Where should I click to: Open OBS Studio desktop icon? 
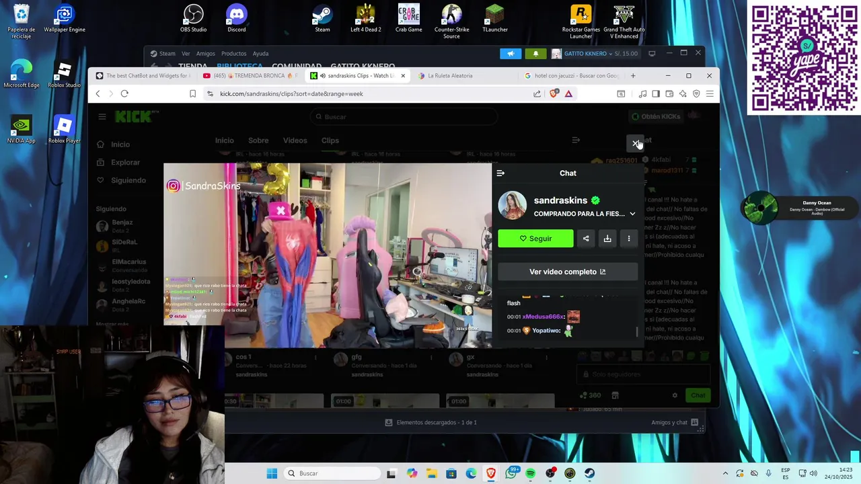click(x=193, y=19)
